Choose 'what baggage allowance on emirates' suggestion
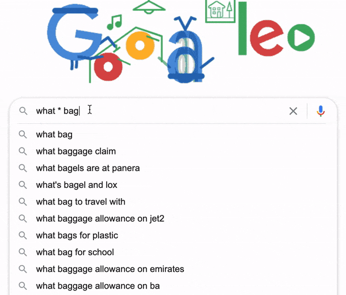Image resolution: width=346 pixels, height=295 pixels. point(110,269)
